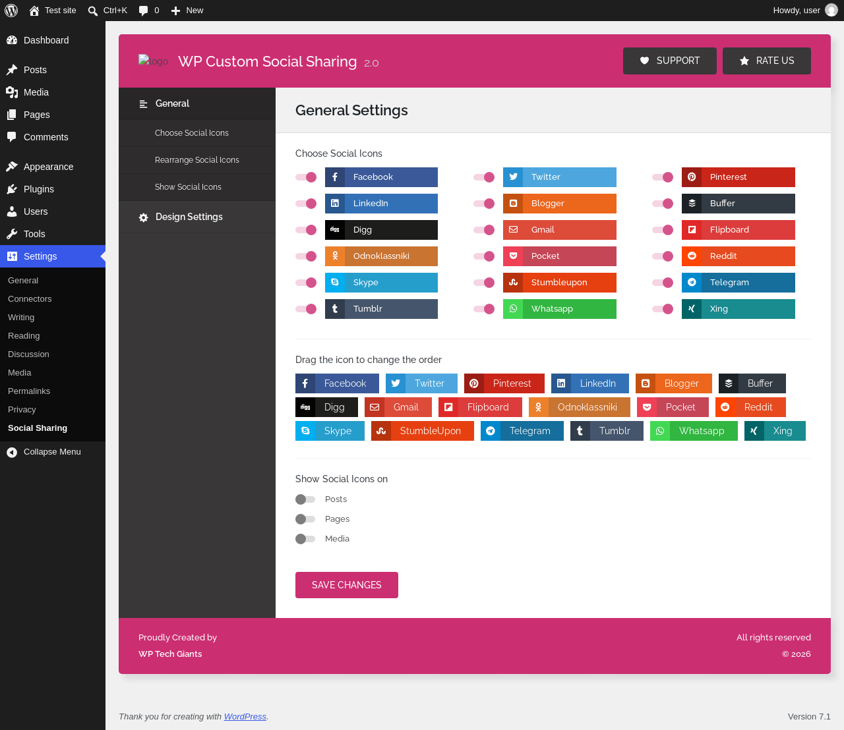This screenshot has height=730, width=844.
Task: Save settings with SAVE CHANGES button
Action: [x=347, y=585]
